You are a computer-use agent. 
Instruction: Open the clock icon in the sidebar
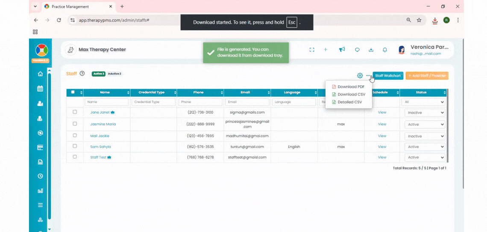(x=40, y=176)
